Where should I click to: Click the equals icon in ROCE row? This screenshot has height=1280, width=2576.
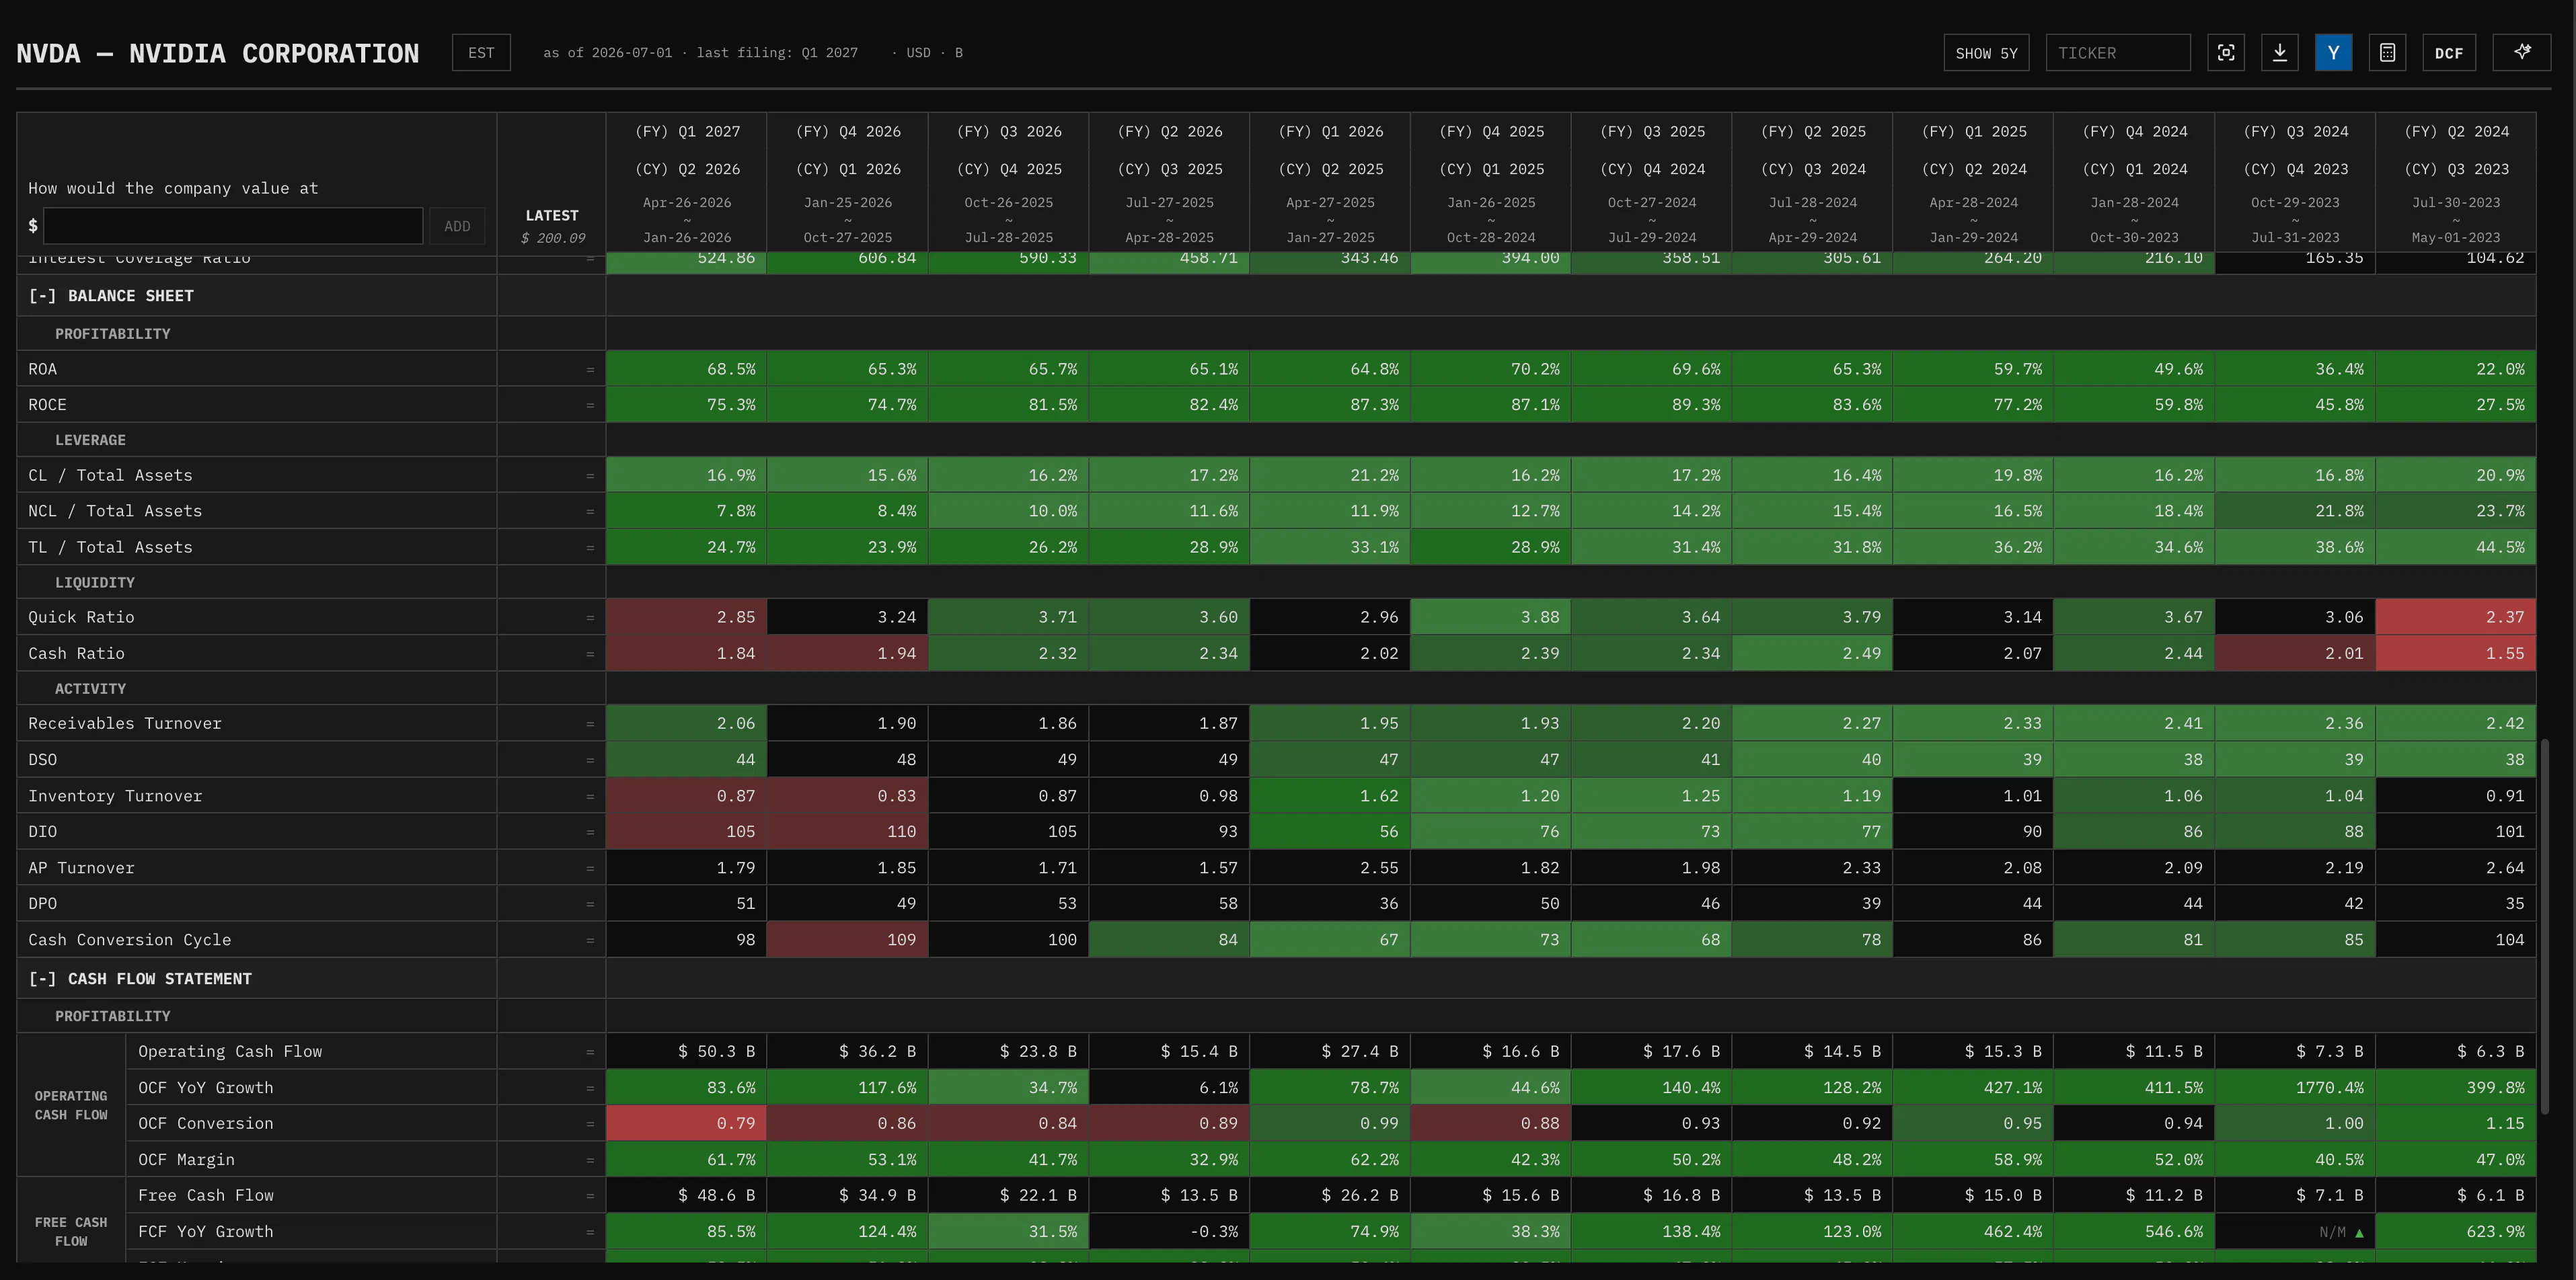point(590,405)
